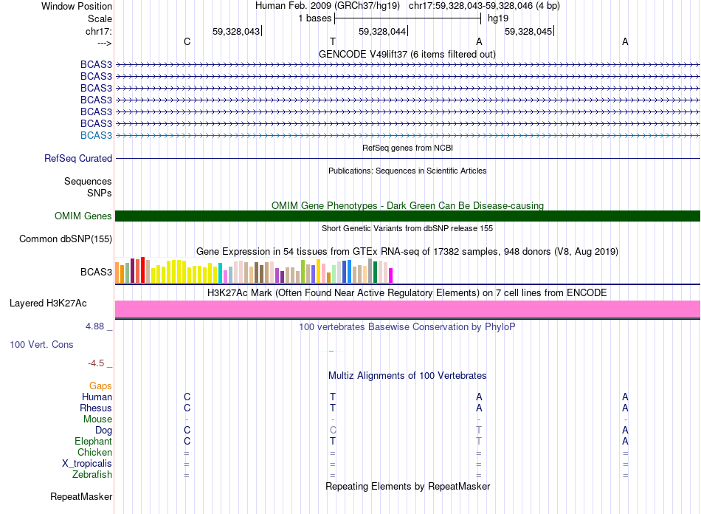Screen dimensions: 701x514
Task: Click base T in the top sequence row
Action: pyautogui.click(x=333, y=41)
